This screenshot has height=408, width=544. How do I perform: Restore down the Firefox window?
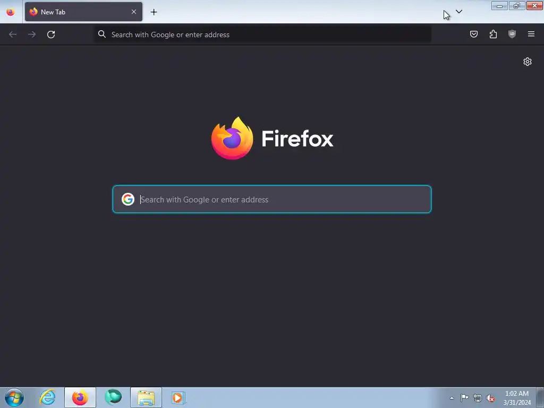[x=516, y=6]
